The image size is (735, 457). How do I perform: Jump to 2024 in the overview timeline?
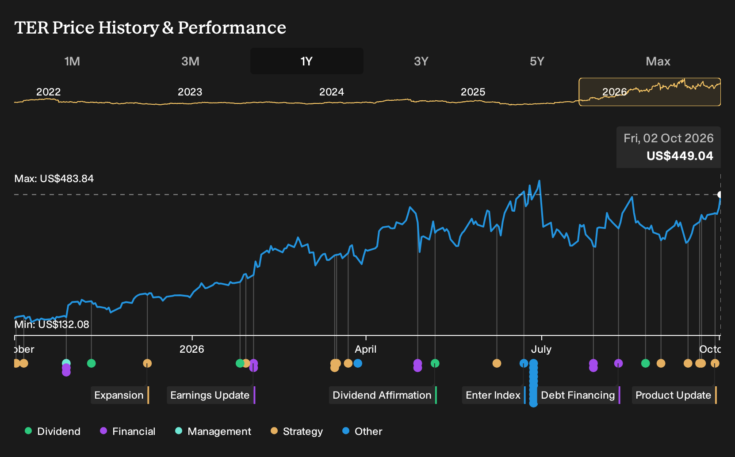point(332,92)
